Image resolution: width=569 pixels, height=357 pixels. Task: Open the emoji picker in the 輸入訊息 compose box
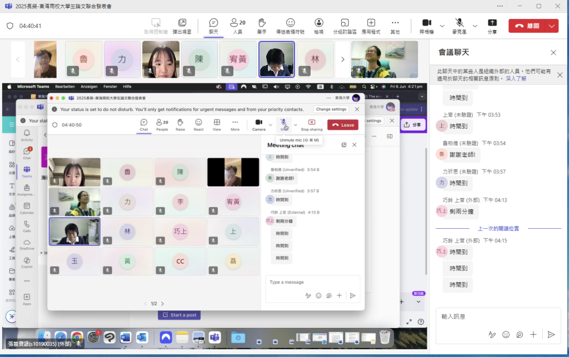506,335
